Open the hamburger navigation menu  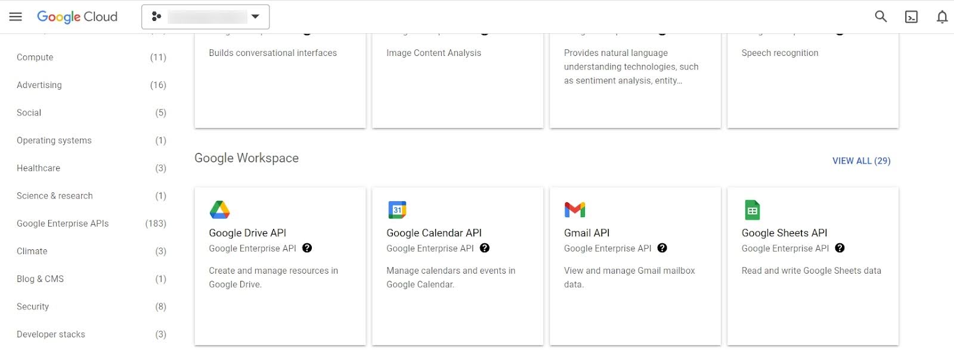pos(16,17)
